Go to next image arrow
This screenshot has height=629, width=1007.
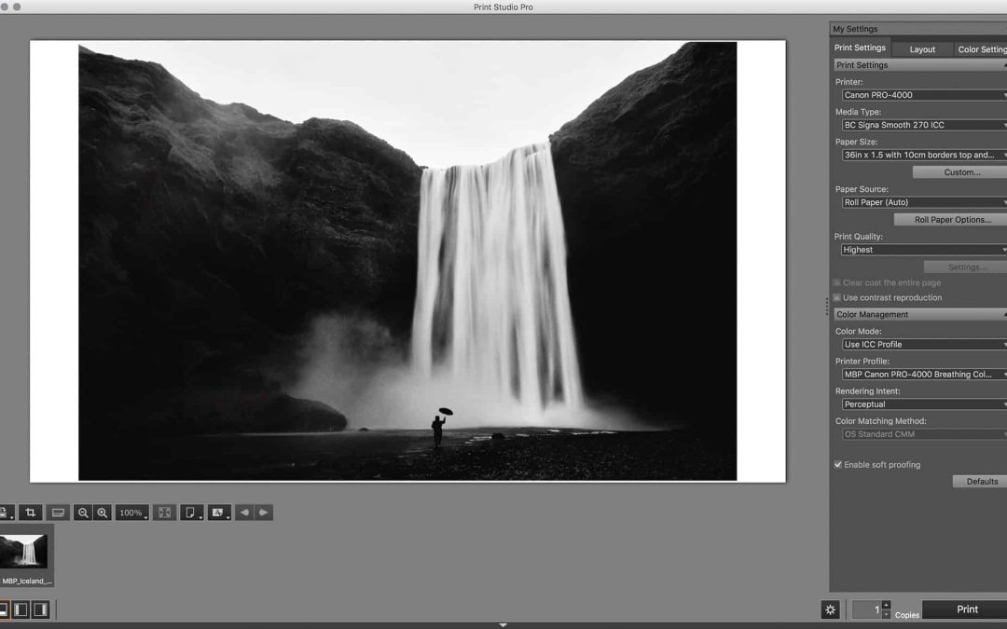tap(264, 513)
